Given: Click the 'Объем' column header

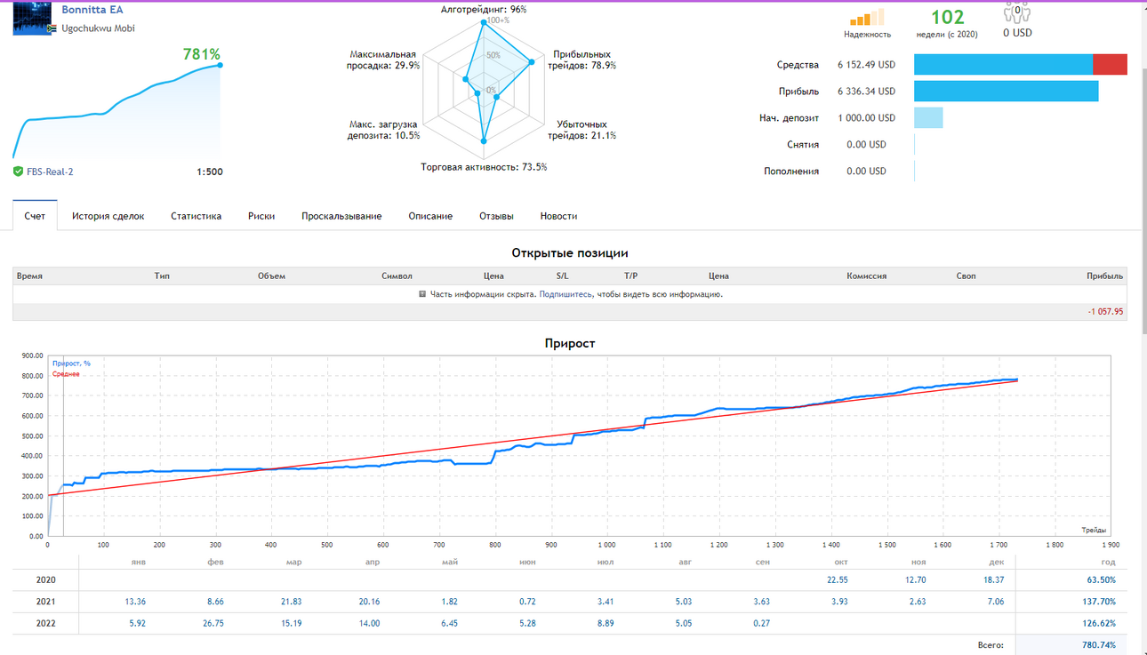Looking at the screenshot, I should (x=271, y=276).
